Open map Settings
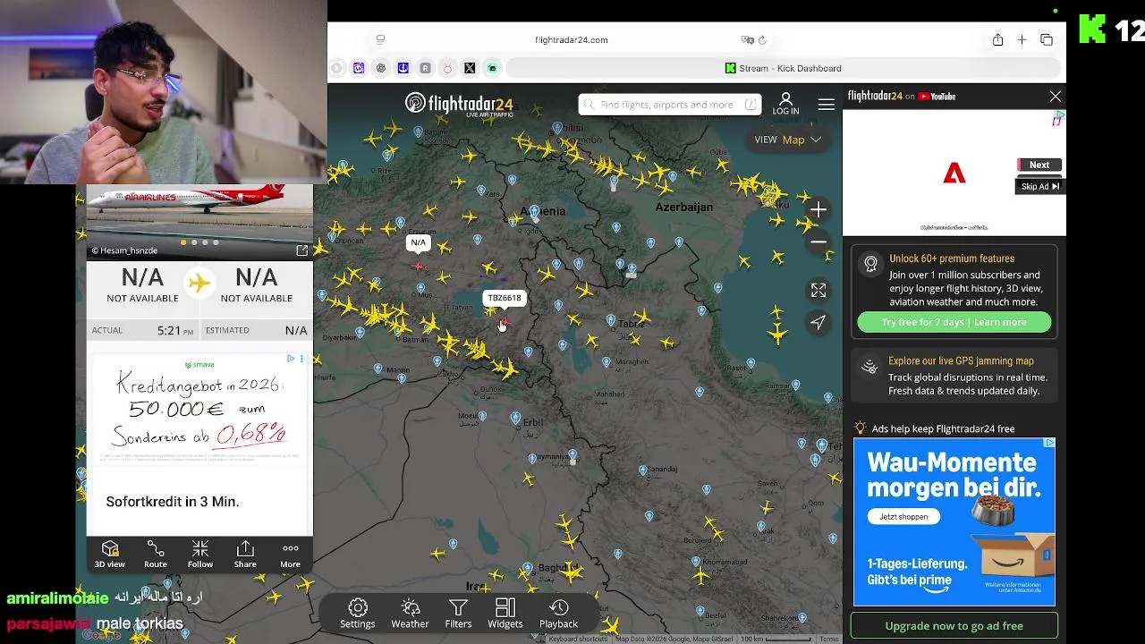This screenshot has width=1145, height=644. [357, 614]
